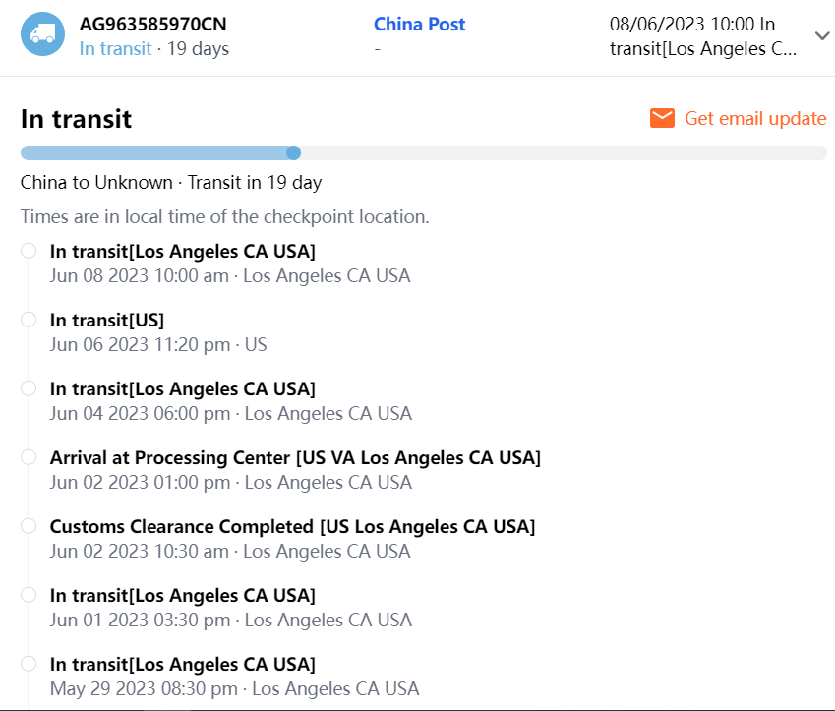Click the In transit heading
Viewport: 835px width, 711px height.
[x=76, y=119]
